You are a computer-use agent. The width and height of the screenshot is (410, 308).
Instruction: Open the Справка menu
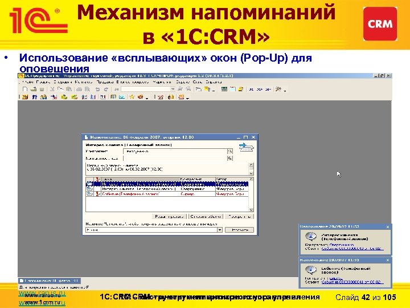coord(214,82)
